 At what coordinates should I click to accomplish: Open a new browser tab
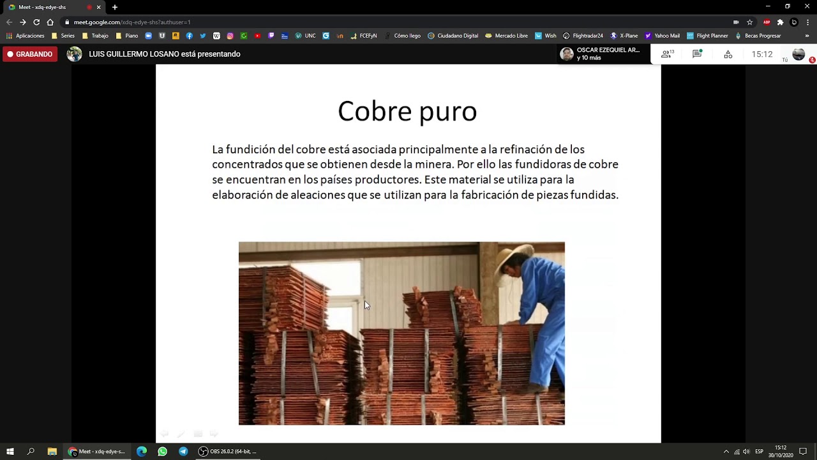(x=115, y=7)
